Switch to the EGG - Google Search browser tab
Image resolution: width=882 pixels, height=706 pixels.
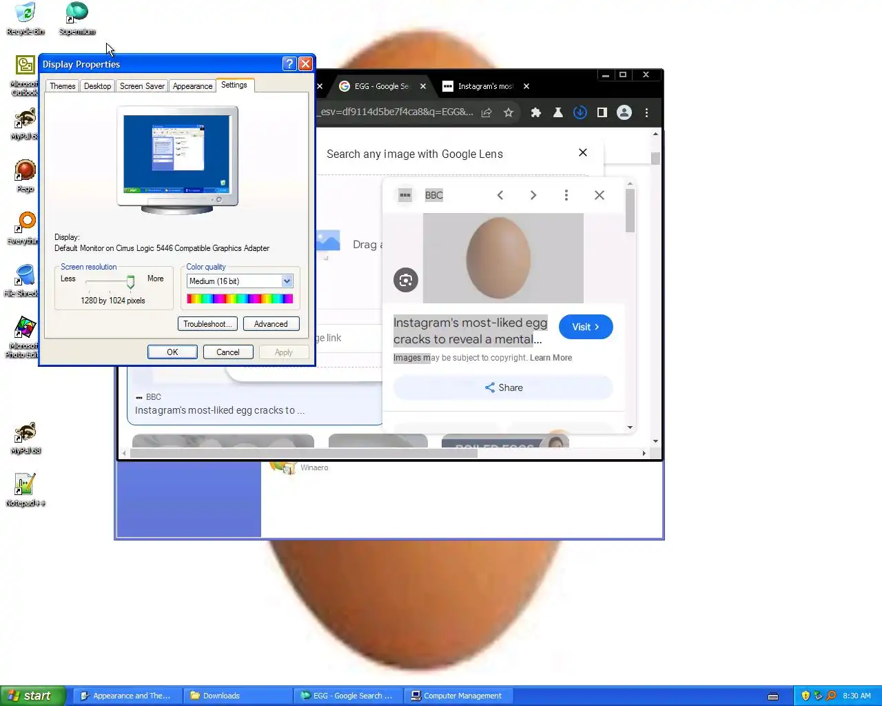click(x=382, y=86)
